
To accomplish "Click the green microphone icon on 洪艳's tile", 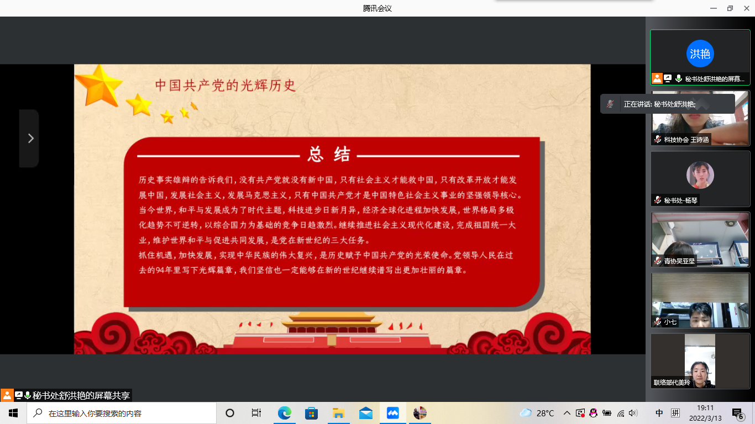I will click(x=678, y=78).
